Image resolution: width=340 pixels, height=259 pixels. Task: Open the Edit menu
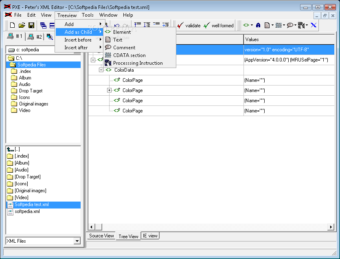[31, 15]
